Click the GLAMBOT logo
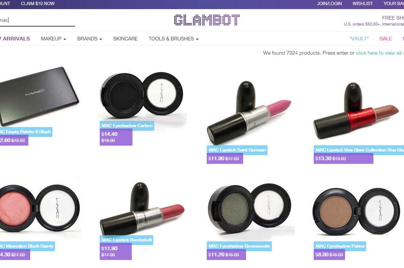Screen dimensions: 404x268 (207, 20)
